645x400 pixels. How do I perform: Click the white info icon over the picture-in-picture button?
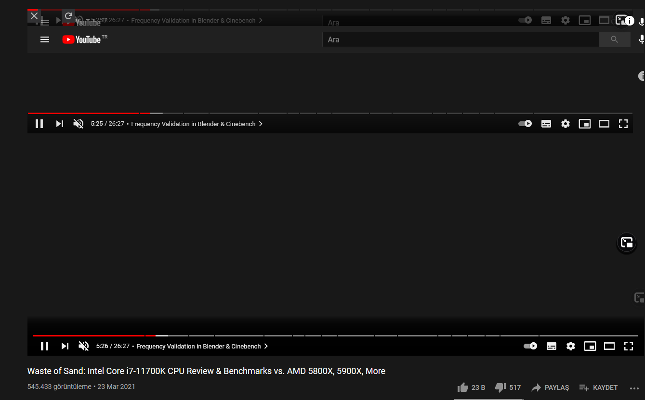pyautogui.click(x=629, y=21)
